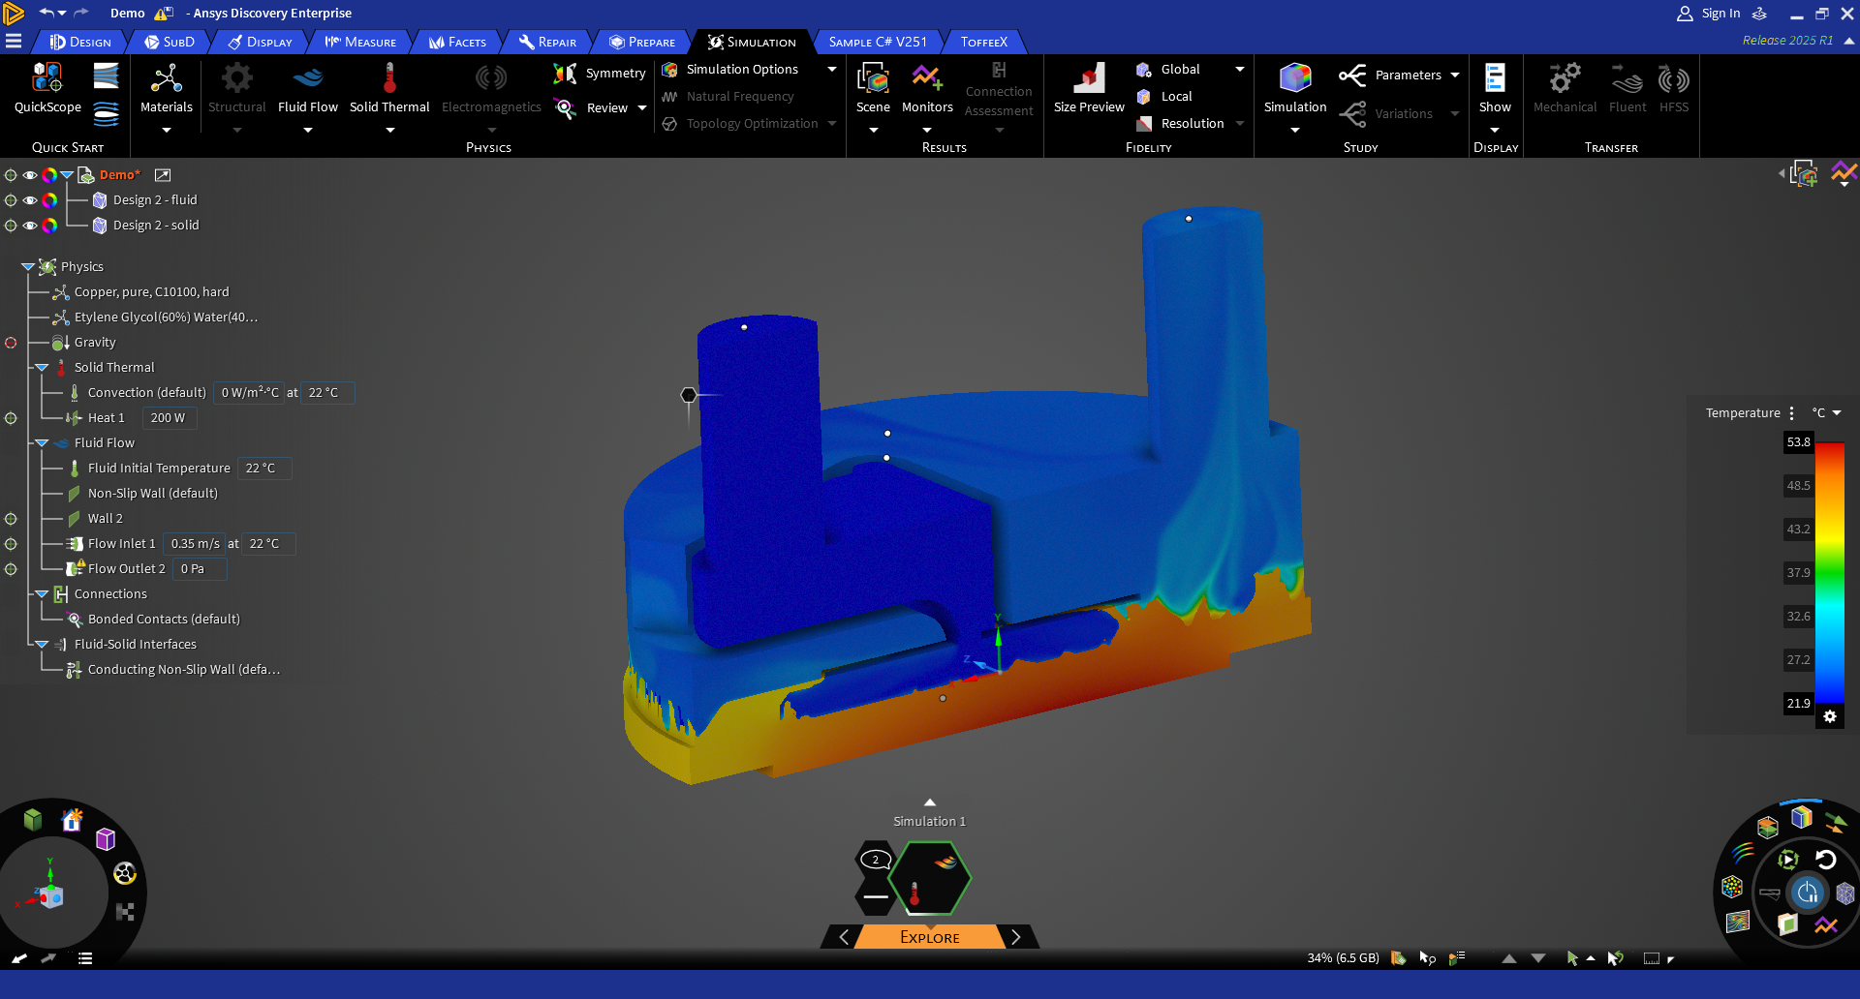Click the monitors chart icon at top right
The height and width of the screenshot is (999, 1860).
[1844, 173]
